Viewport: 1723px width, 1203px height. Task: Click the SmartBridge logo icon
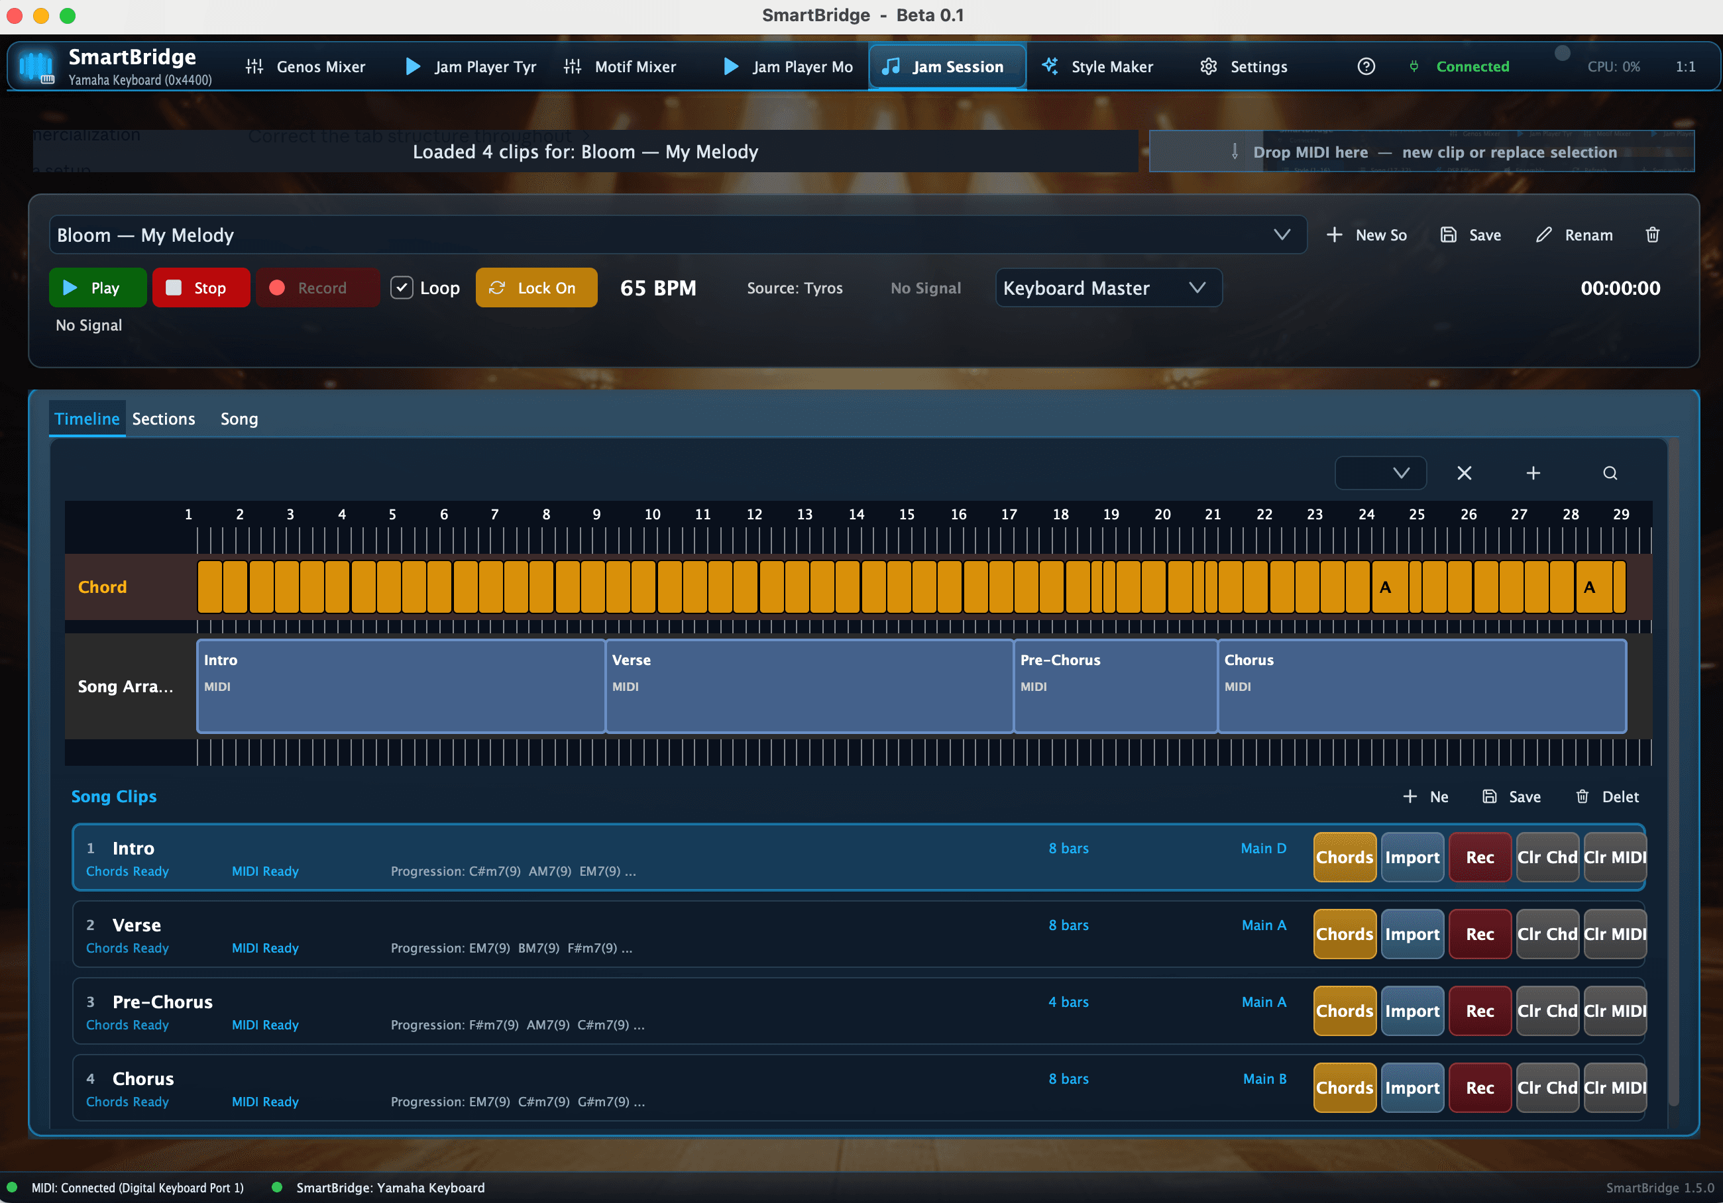[36, 67]
